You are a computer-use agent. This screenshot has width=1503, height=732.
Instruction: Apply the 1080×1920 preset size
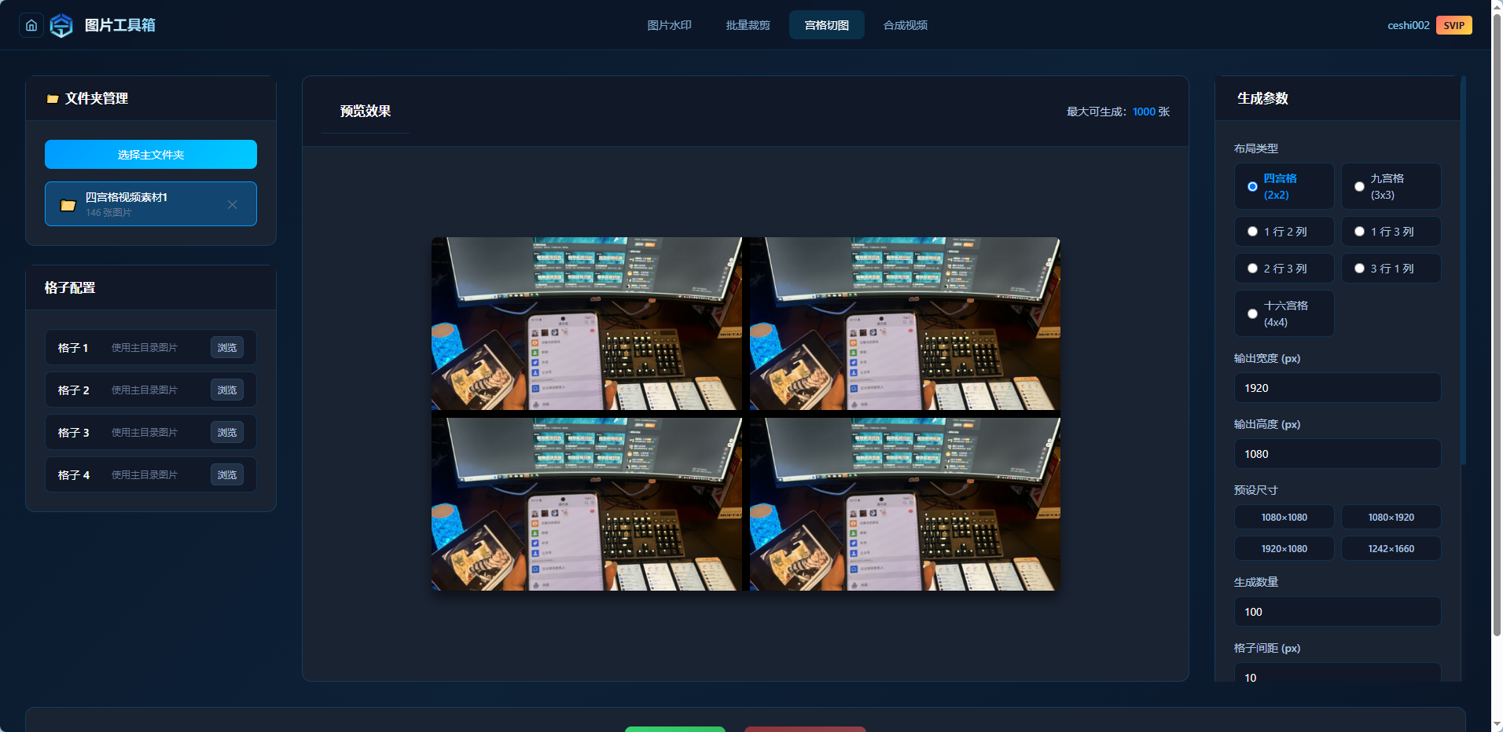point(1391,517)
